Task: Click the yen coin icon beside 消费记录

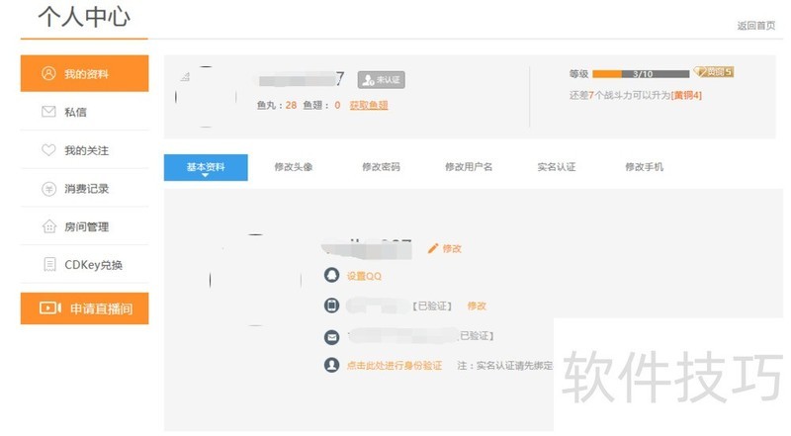Action: 48,189
